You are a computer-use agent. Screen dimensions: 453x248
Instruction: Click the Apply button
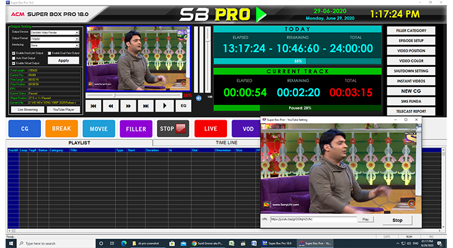63,61
